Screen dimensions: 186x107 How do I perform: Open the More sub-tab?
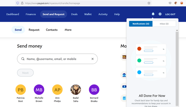coord(68,30)
